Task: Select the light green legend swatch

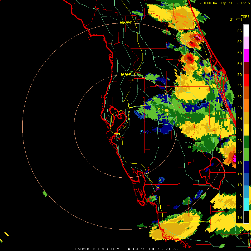Action: (246, 154)
